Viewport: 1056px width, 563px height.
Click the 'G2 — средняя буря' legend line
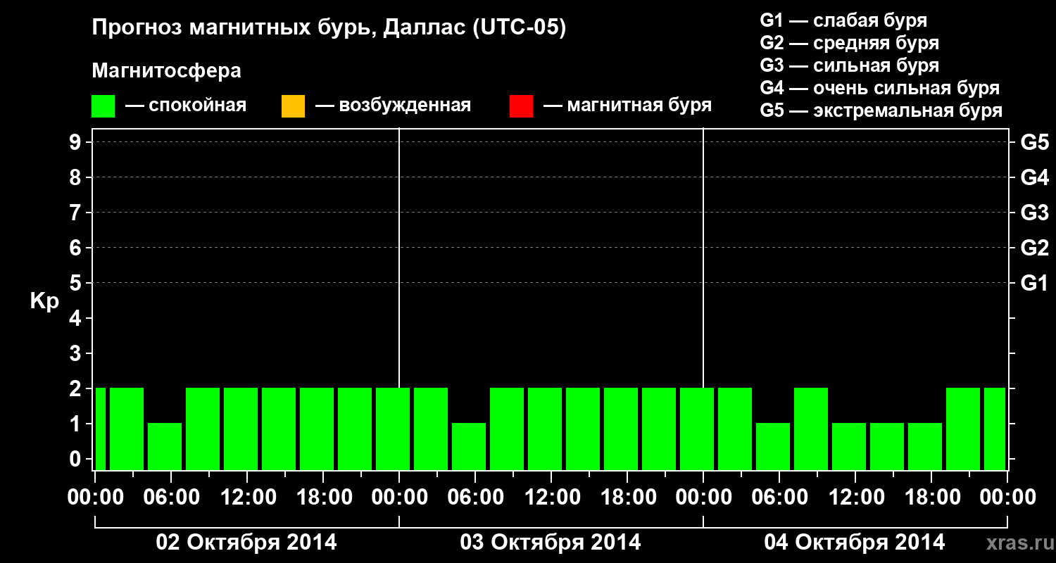click(x=850, y=43)
